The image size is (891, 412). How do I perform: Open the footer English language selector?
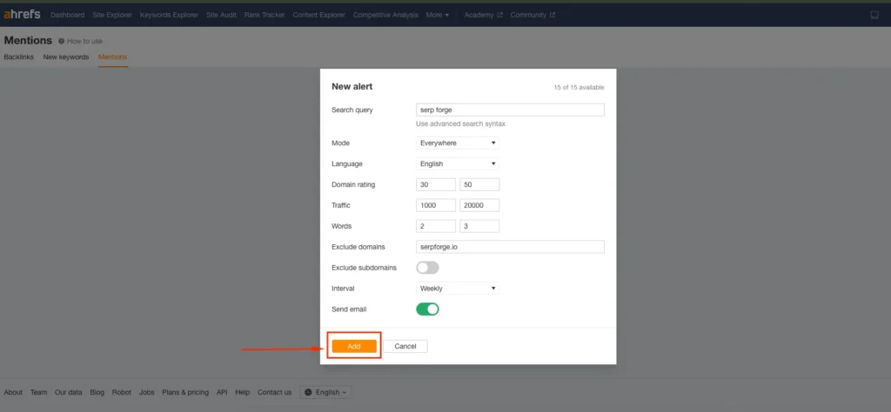click(x=326, y=392)
